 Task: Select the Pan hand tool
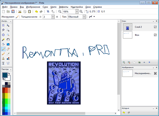[8, 40]
